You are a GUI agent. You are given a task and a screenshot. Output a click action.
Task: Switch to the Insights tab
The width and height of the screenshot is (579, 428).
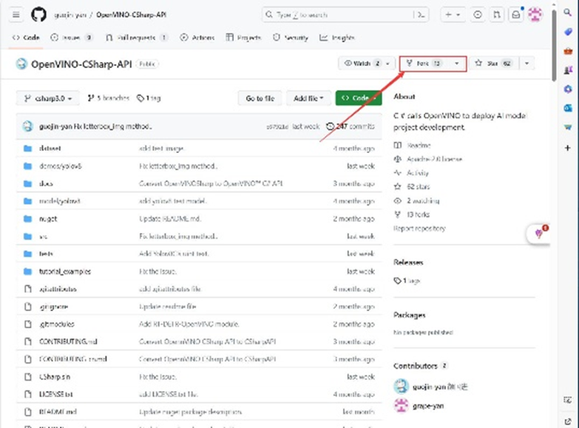point(336,37)
